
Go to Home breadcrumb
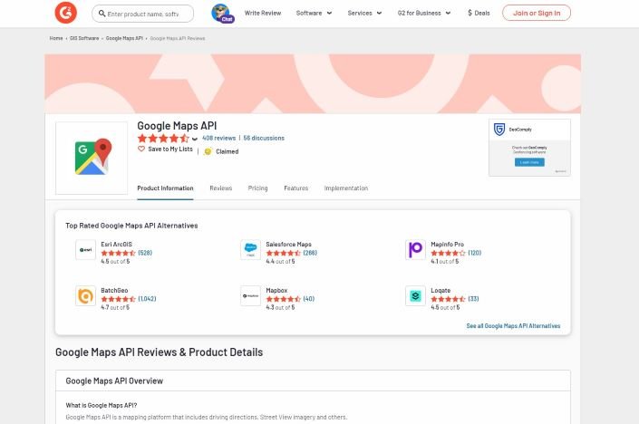point(56,38)
